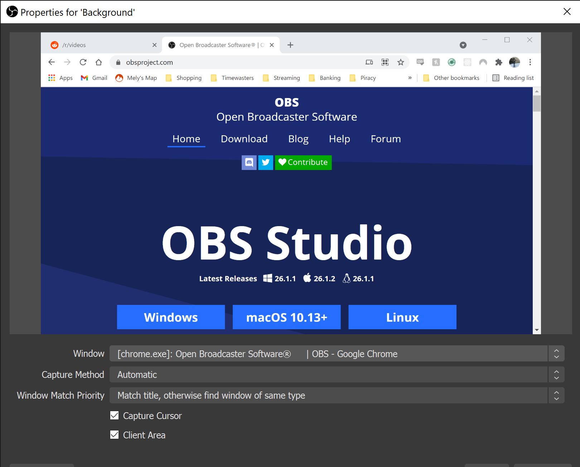Click the Chrome profile avatar

[x=514, y=62]
